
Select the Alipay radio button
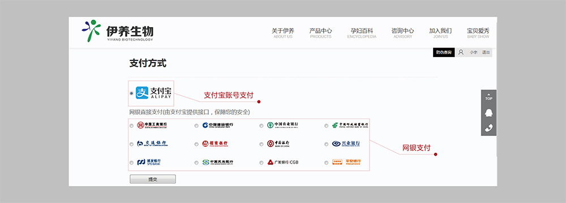click(131, 93)
